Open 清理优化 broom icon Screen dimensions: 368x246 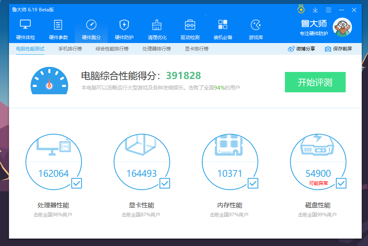coord(157,25)
